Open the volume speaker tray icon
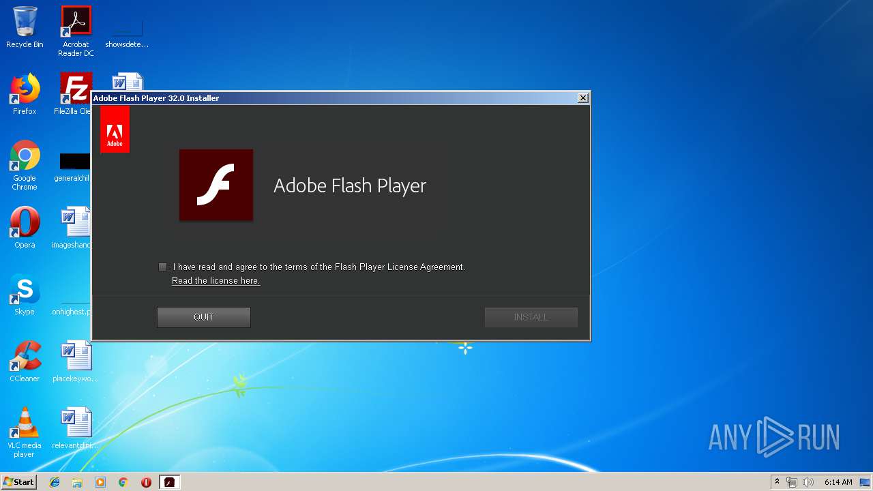Viewport: 873px width, 491px height. tap(808, 482)
